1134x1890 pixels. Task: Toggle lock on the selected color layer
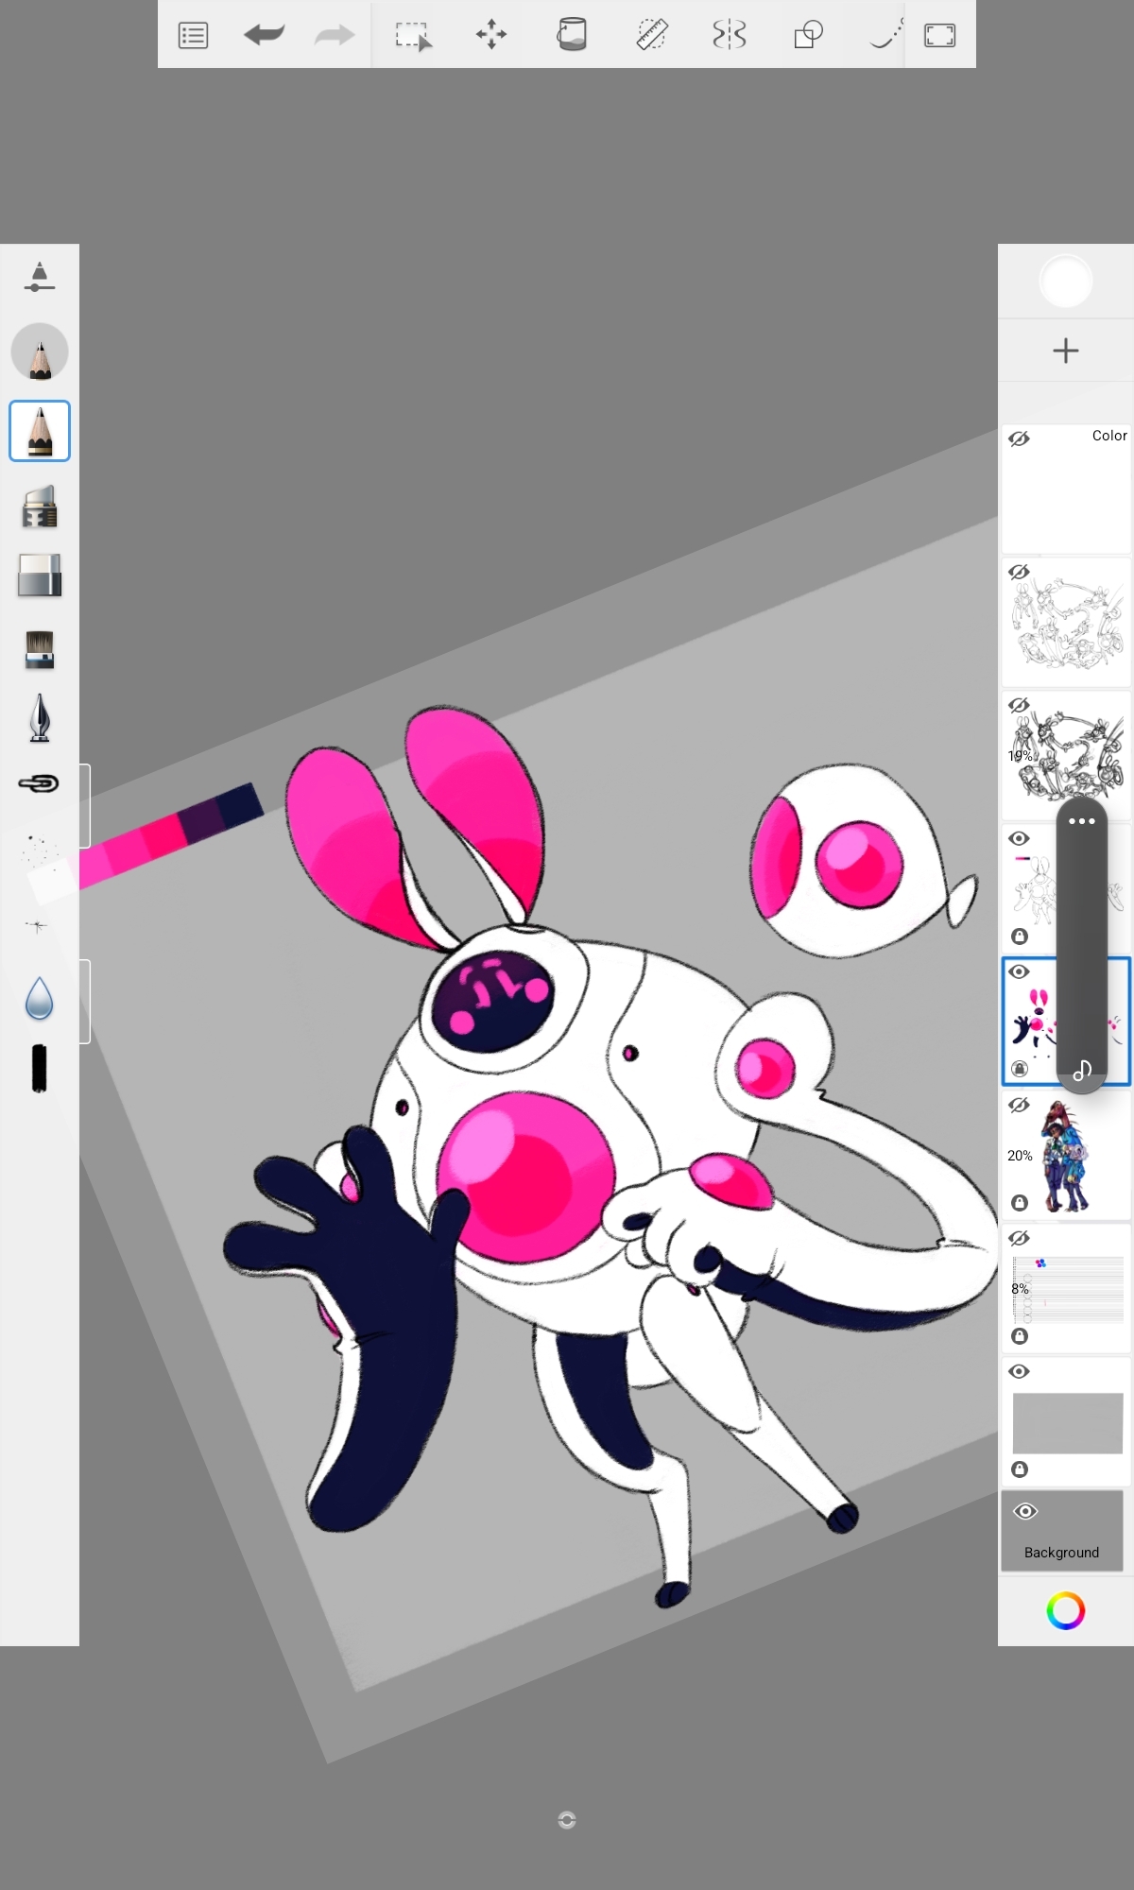click(x=1020, y=1069)
